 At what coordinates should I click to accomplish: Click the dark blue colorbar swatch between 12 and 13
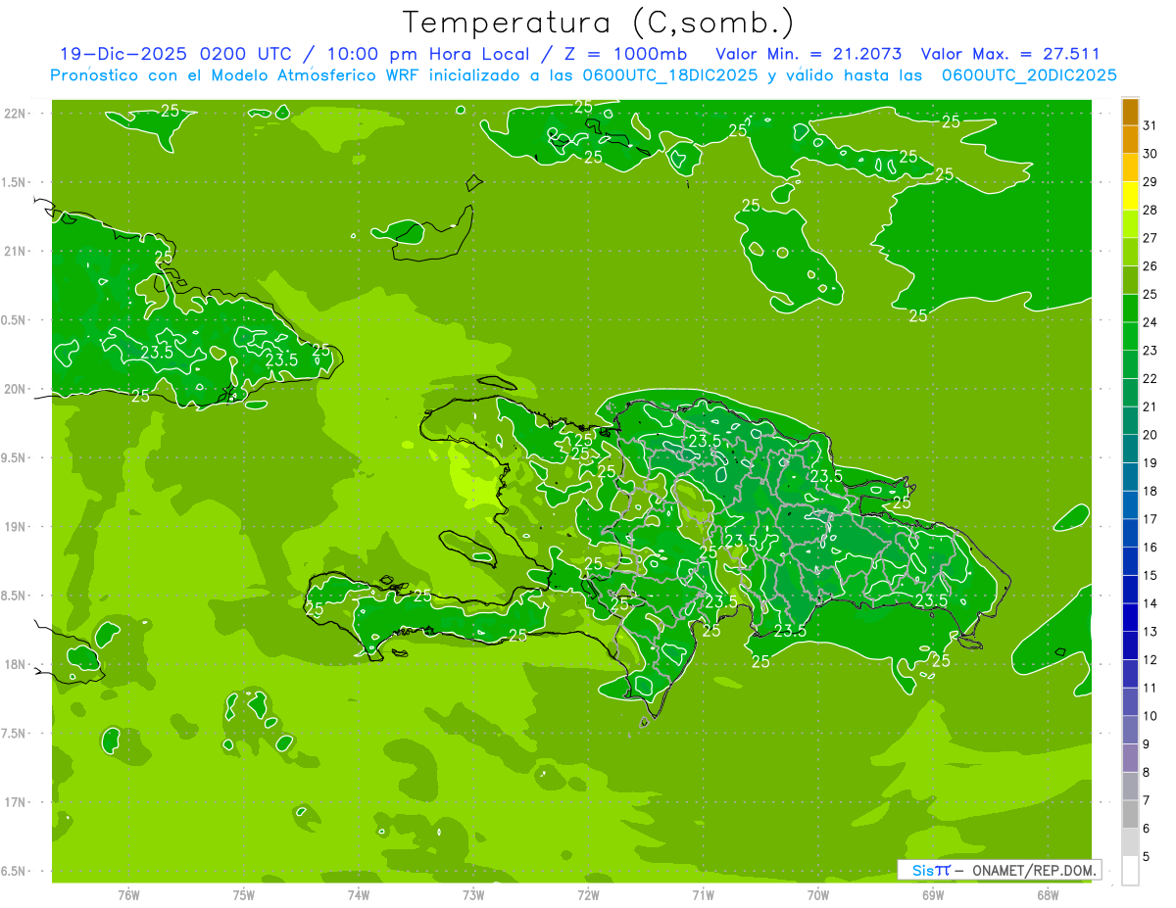point(1130,645)
